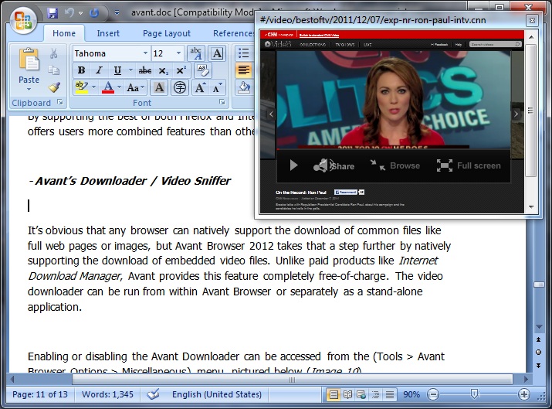Open the Font dialog launcher
This screenshot has height=409, width=552.
click(x=222, y=102)
